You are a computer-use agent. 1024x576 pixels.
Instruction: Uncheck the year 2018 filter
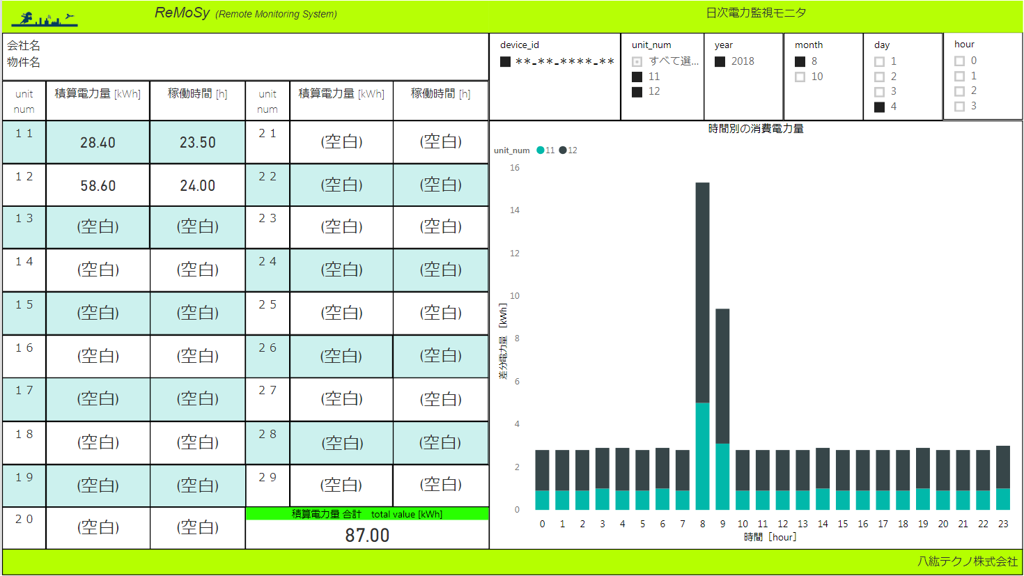[720, 61]
